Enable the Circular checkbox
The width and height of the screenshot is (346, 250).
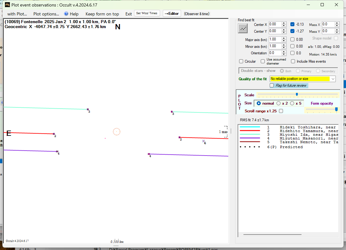pos(241,61)
